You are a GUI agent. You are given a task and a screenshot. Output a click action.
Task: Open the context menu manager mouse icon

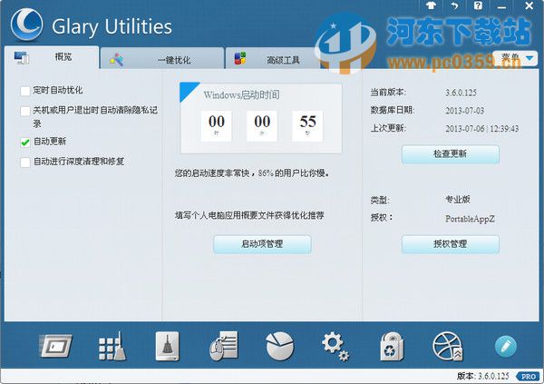pyautogui.click(x=224, y=346)
